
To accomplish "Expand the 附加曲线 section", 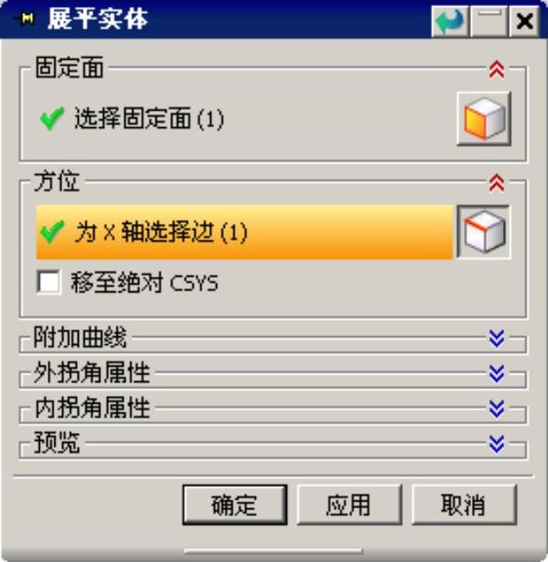I will click(x=497, y=339).
